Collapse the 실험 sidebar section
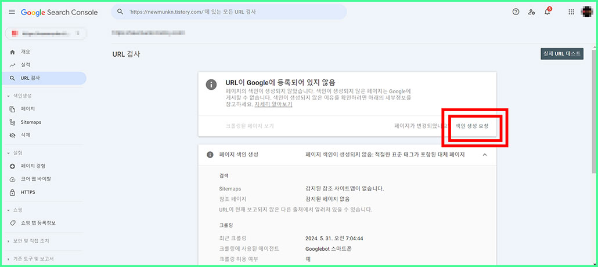 point(15,153)
